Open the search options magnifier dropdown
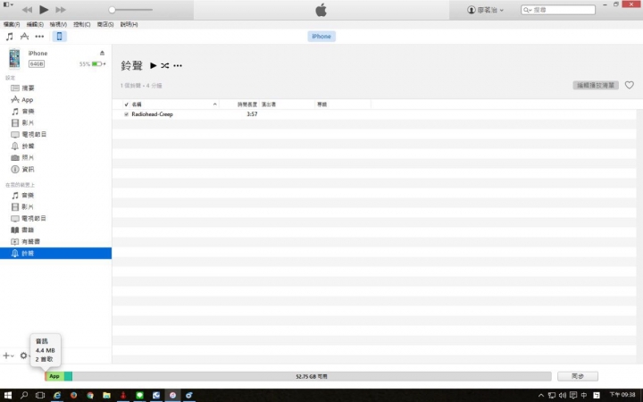Screen dimensions: 643x402 pos(527,10)
